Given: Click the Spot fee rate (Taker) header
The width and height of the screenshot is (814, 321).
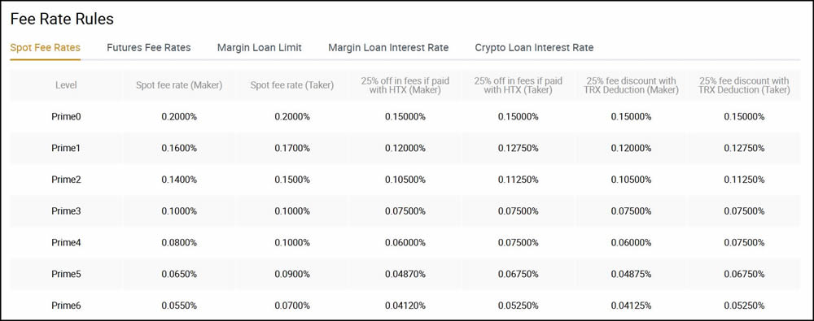Looking at the screenshot, I should pyautogui.click(x=292, y=85).
